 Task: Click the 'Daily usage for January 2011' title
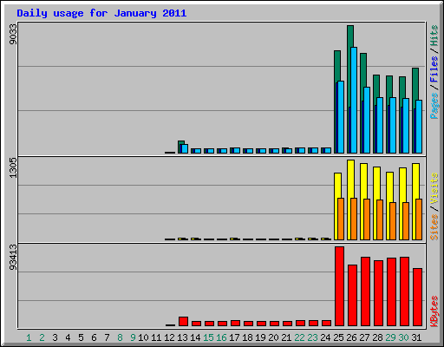[x=101, y=13]
